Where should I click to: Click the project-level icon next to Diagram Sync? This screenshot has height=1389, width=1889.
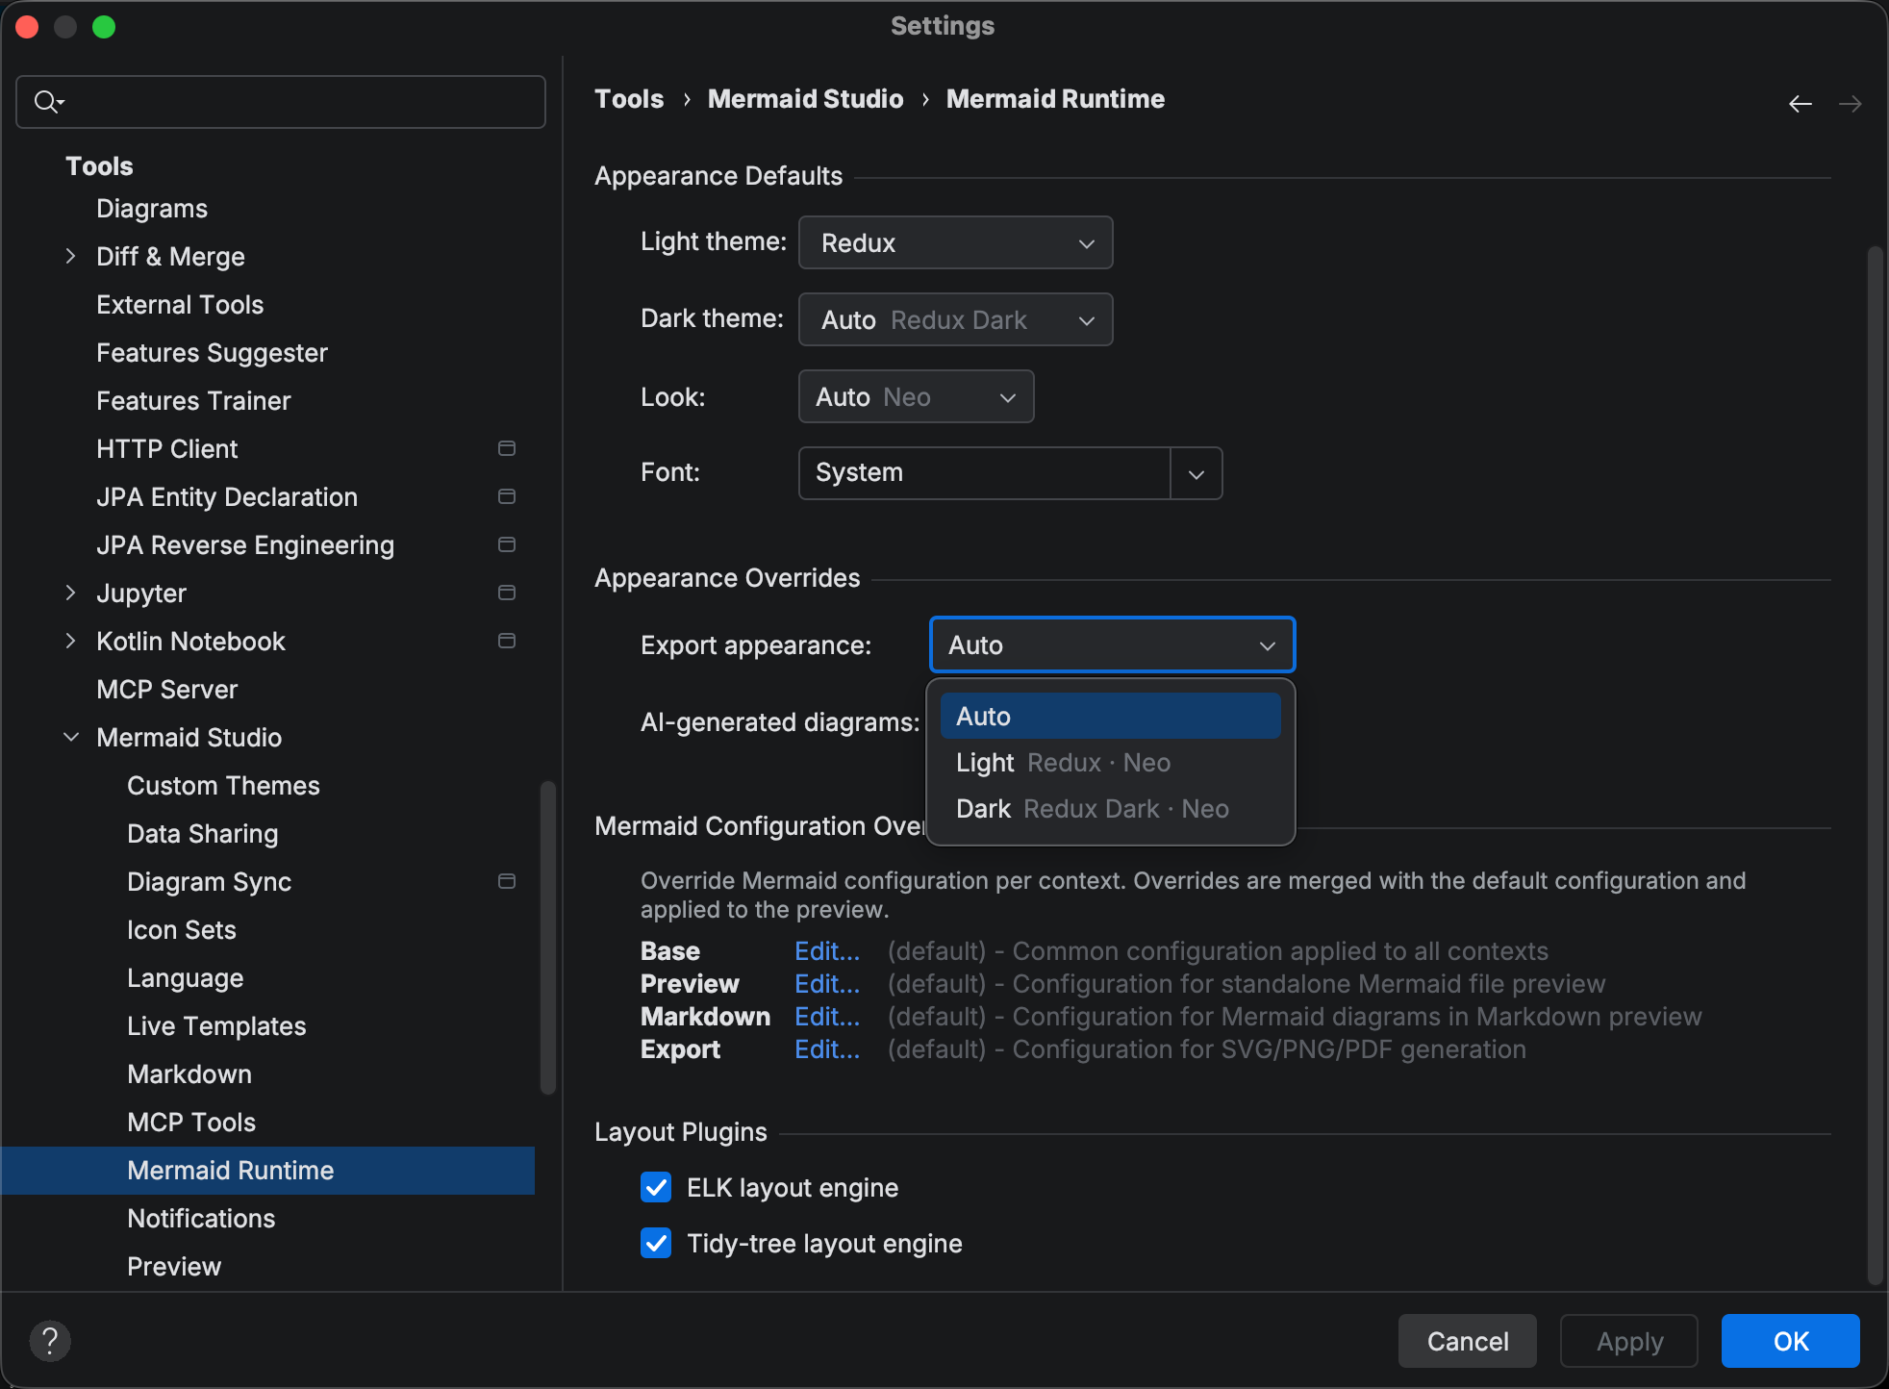(507, 881)
